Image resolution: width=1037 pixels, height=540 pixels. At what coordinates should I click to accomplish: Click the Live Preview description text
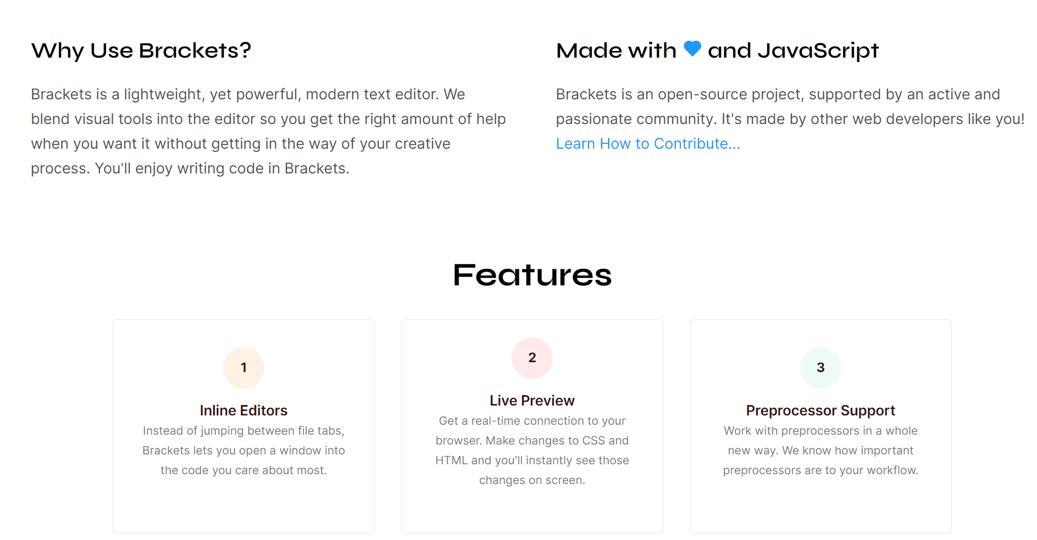(x=532, y=451)
